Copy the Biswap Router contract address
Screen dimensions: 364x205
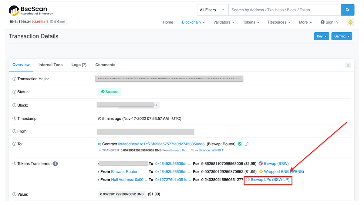[x=247, y=144]
